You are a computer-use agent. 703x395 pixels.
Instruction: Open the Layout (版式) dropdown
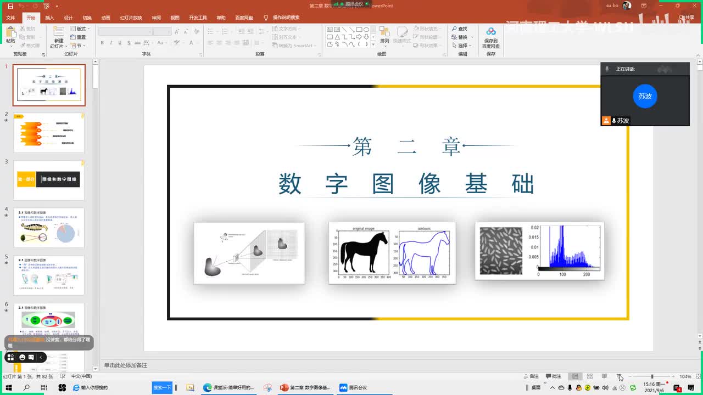(80, 29)
